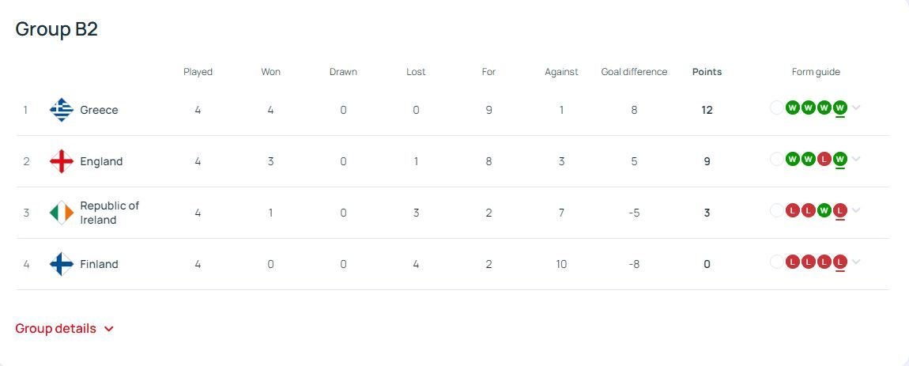Open the Group details section
The width and height of the screenshot is (909, 366).
[x=64, y=328]
